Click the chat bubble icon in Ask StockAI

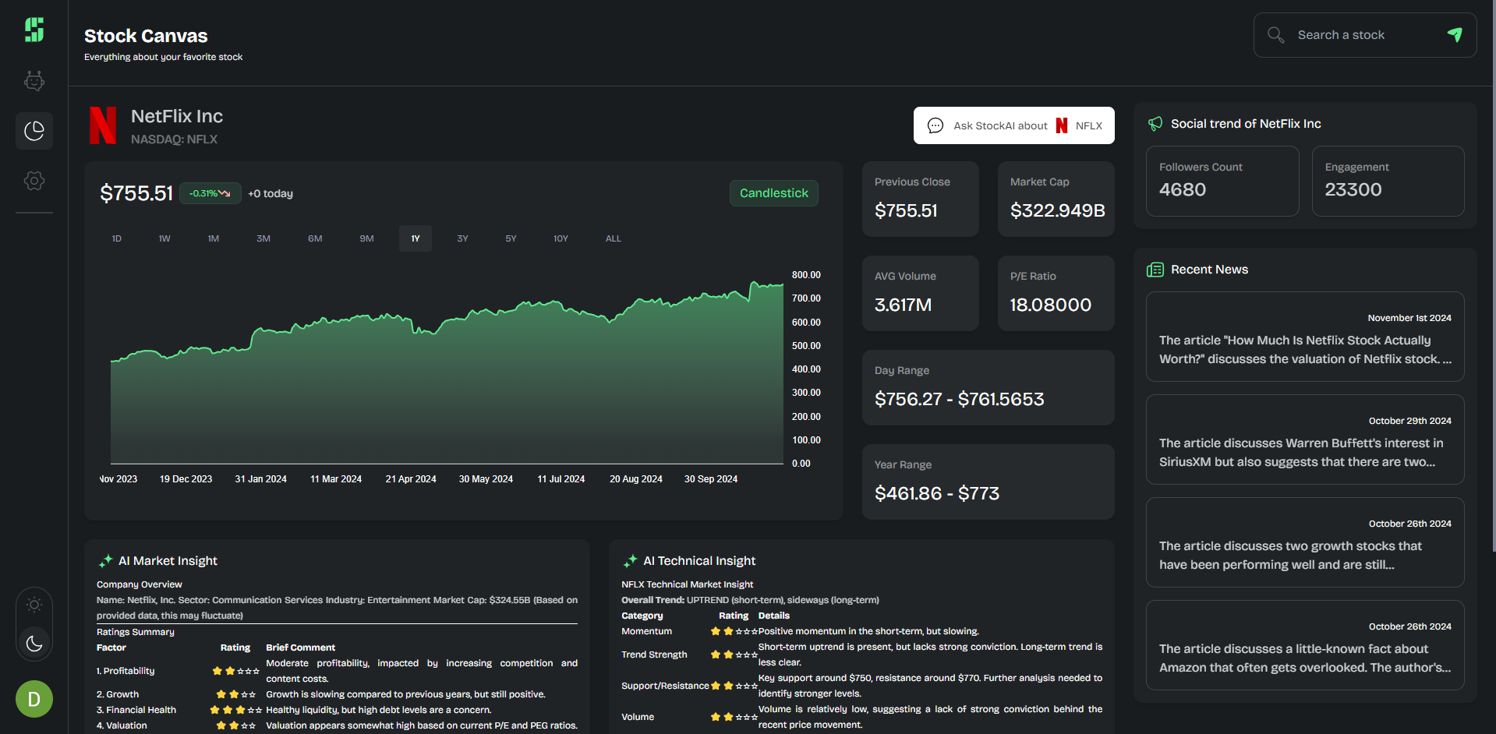(x=935, y=125)
